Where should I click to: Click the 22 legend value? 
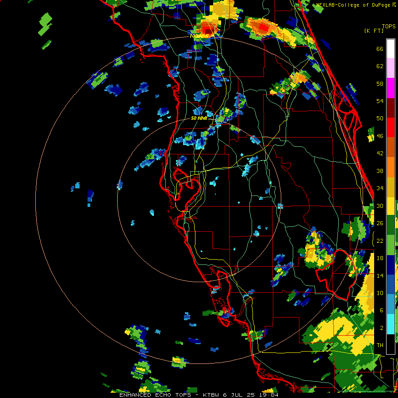tap(380, 241)
